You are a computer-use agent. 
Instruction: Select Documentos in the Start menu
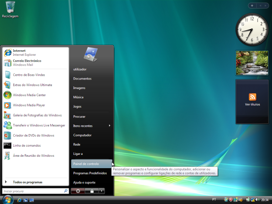coord(82,79)
